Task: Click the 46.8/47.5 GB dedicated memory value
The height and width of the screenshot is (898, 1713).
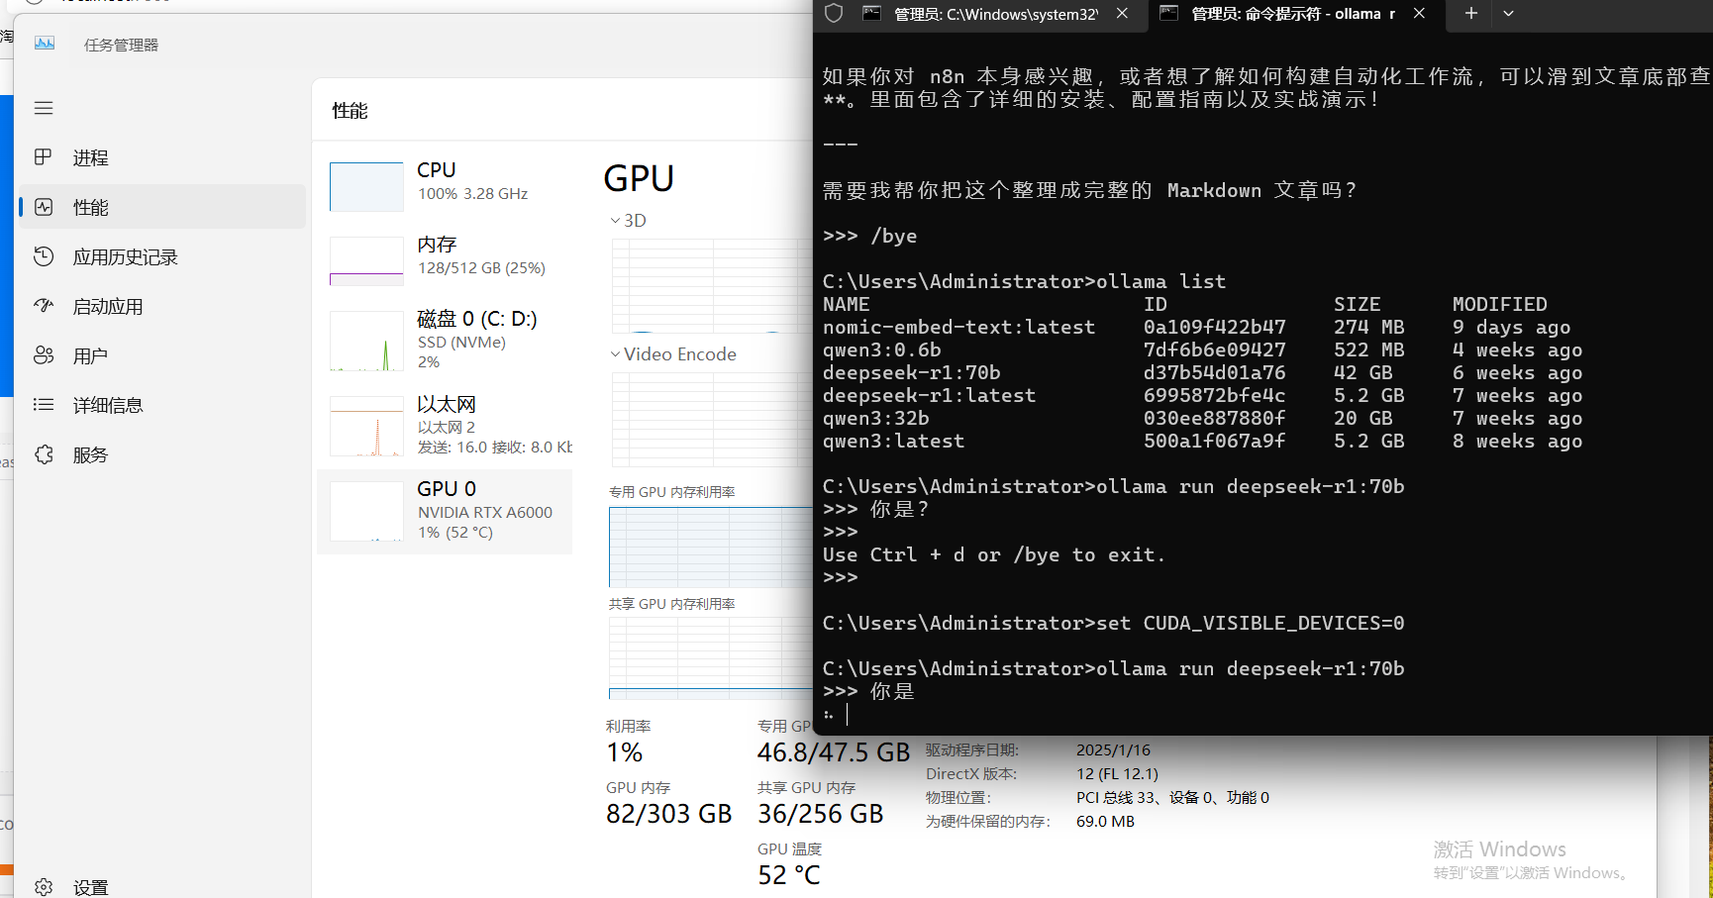Action: (x=833, y=752)
